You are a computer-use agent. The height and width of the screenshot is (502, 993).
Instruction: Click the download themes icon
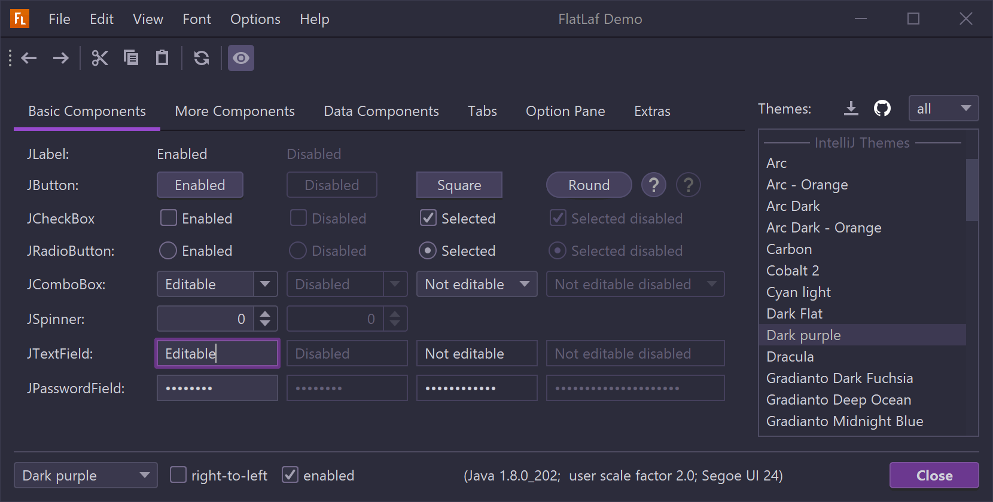851,108
